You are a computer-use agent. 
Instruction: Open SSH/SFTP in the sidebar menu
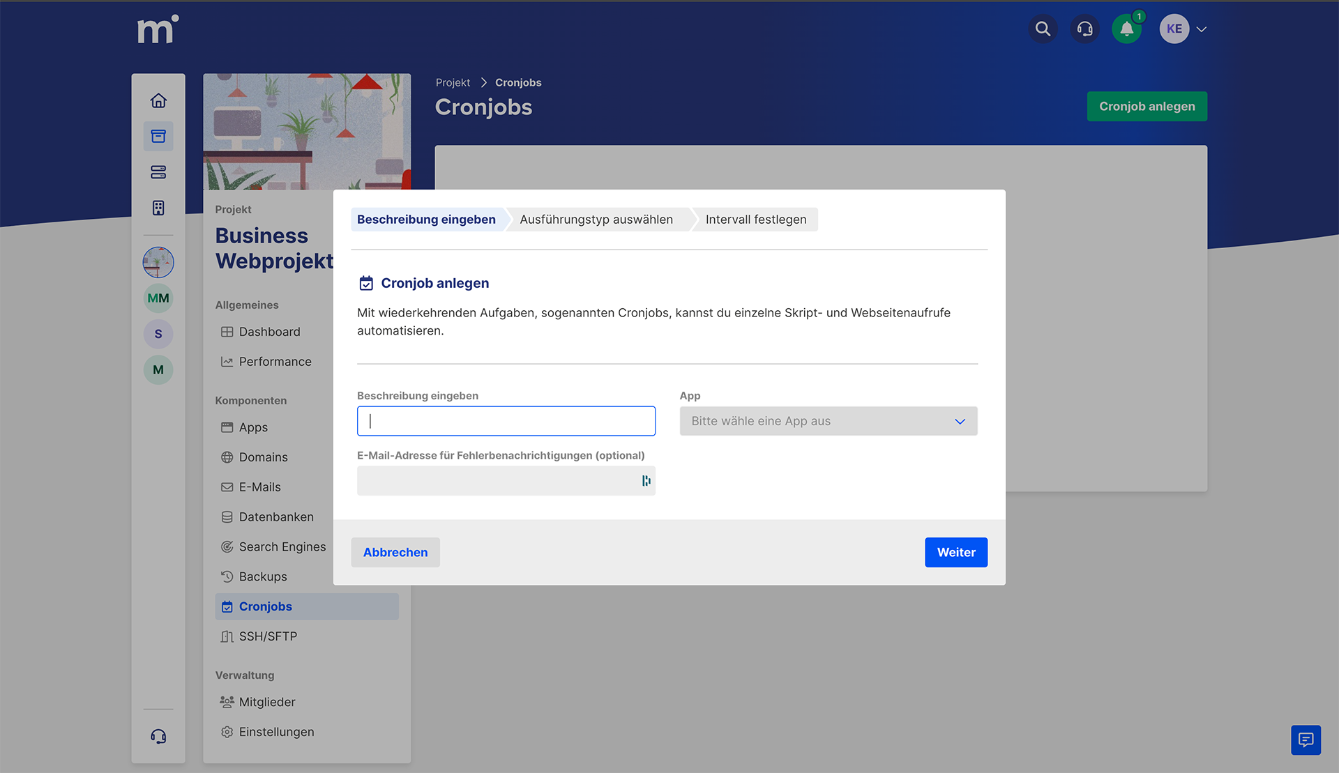tap(267, 636)
